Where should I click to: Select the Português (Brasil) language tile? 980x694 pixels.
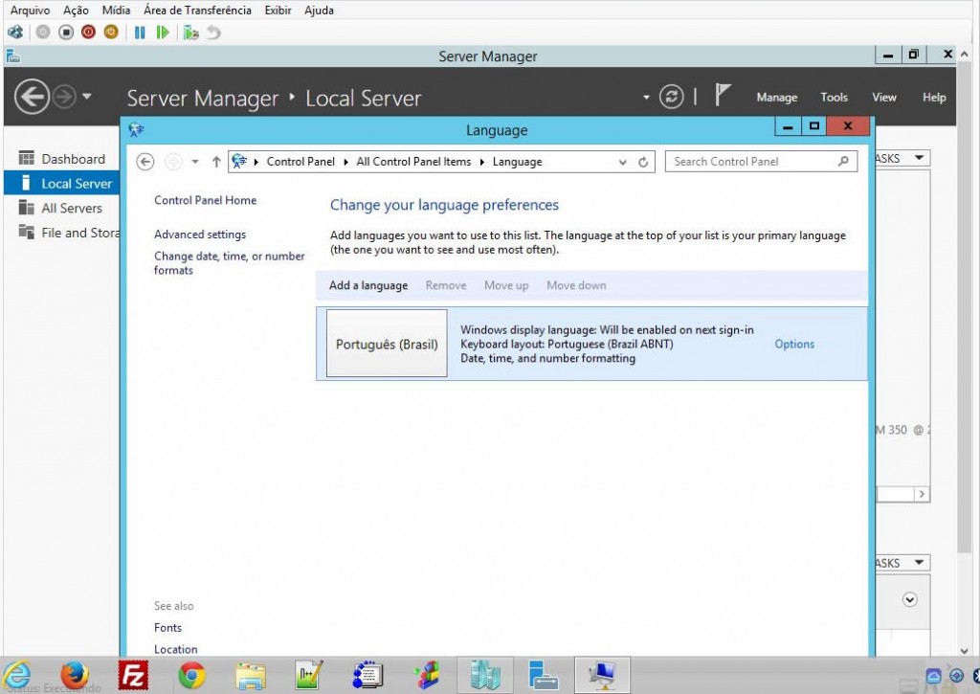click(387, 344)
